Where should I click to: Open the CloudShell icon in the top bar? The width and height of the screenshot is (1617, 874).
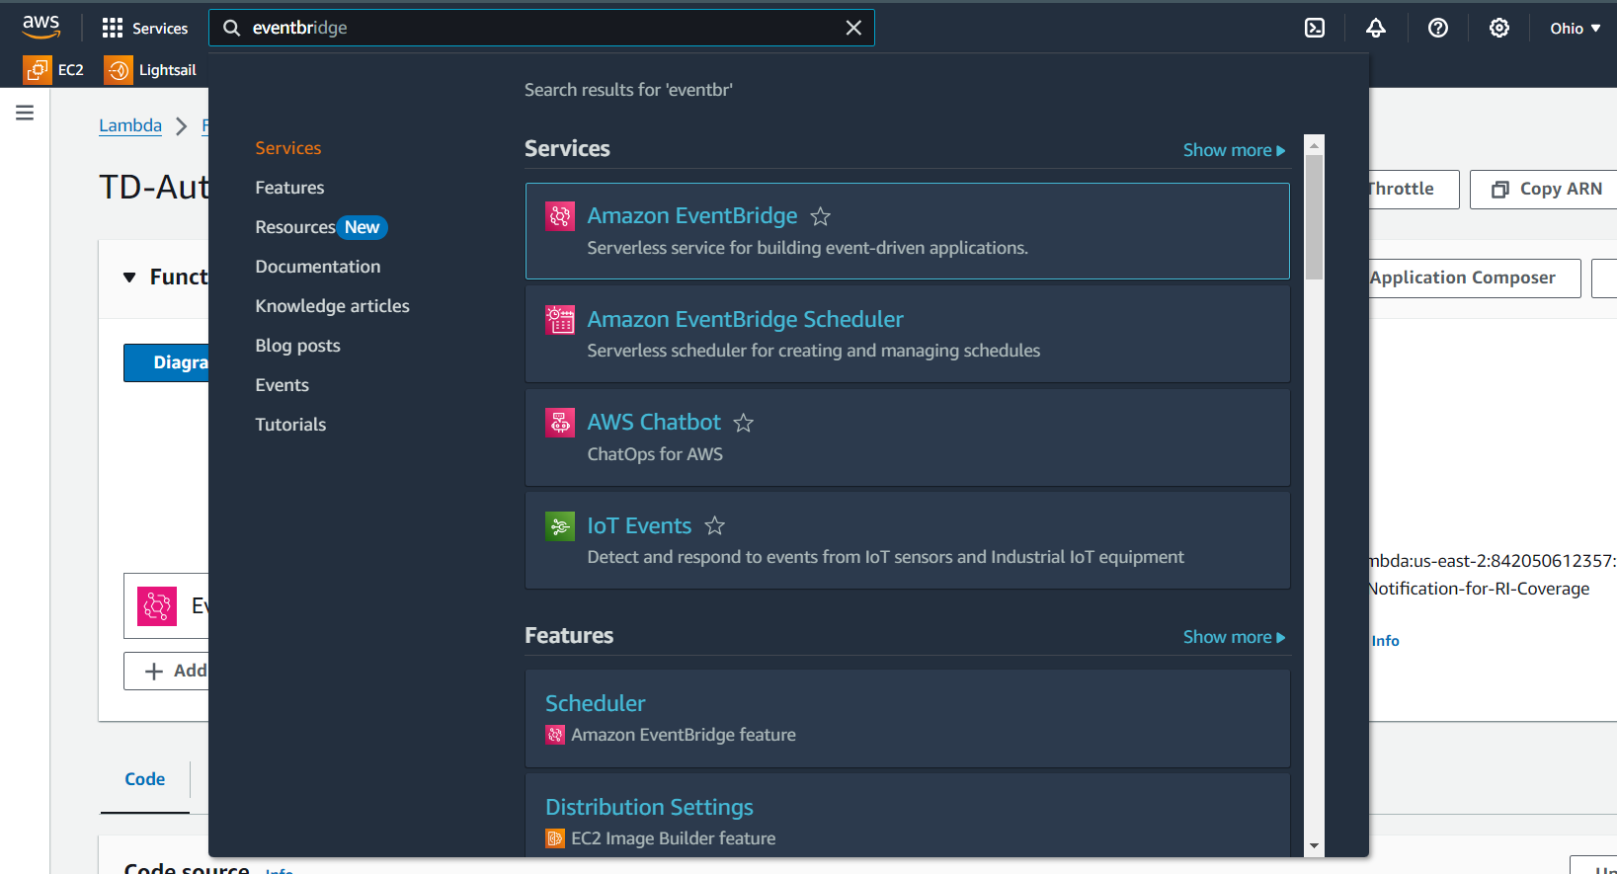point(1315,28)
